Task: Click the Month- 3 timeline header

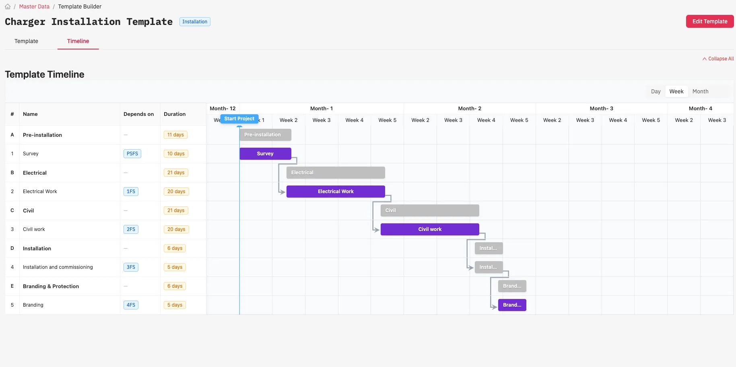Action: (601, 109)
